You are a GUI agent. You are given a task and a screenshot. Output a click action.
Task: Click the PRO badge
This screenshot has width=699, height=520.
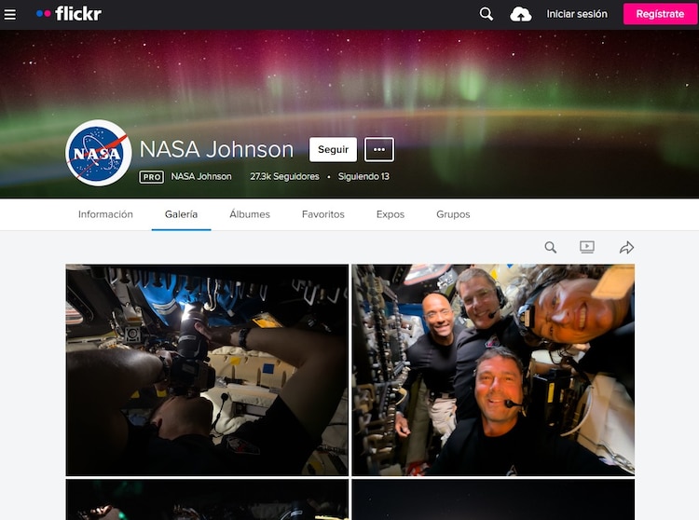[152, 177]
